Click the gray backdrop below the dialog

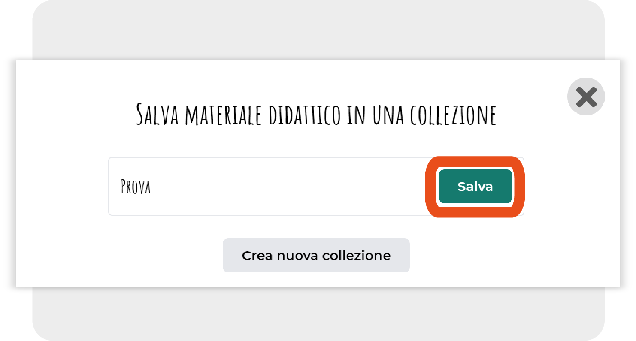coord(318,313)
